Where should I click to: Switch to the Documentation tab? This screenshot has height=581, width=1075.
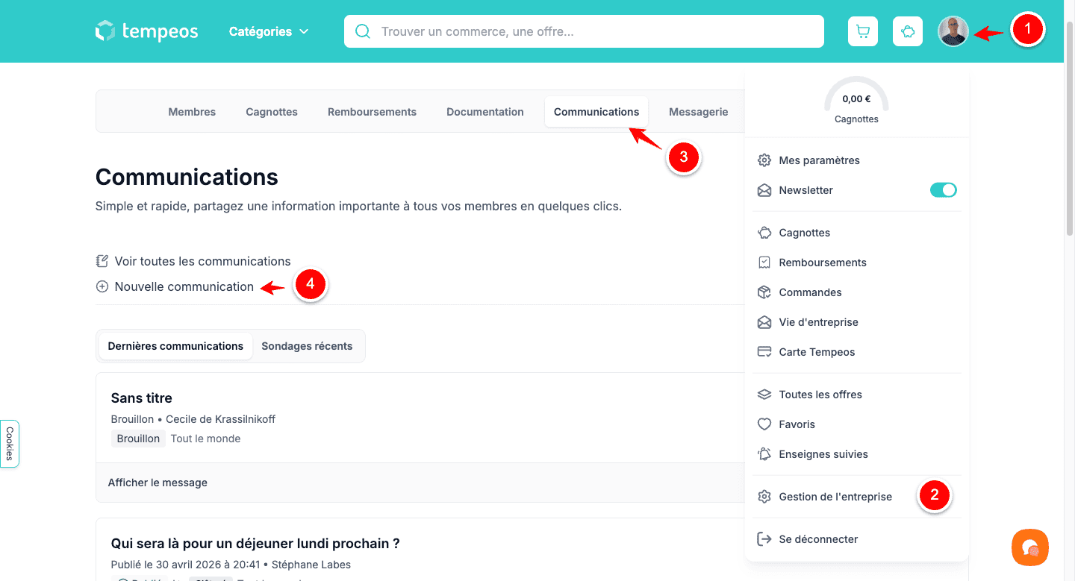coord(485,112)
